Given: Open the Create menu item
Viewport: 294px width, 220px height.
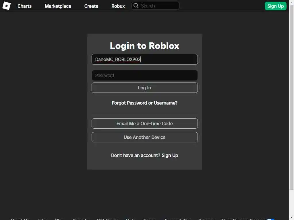Looking at the screenshot, I should (91, 6).
